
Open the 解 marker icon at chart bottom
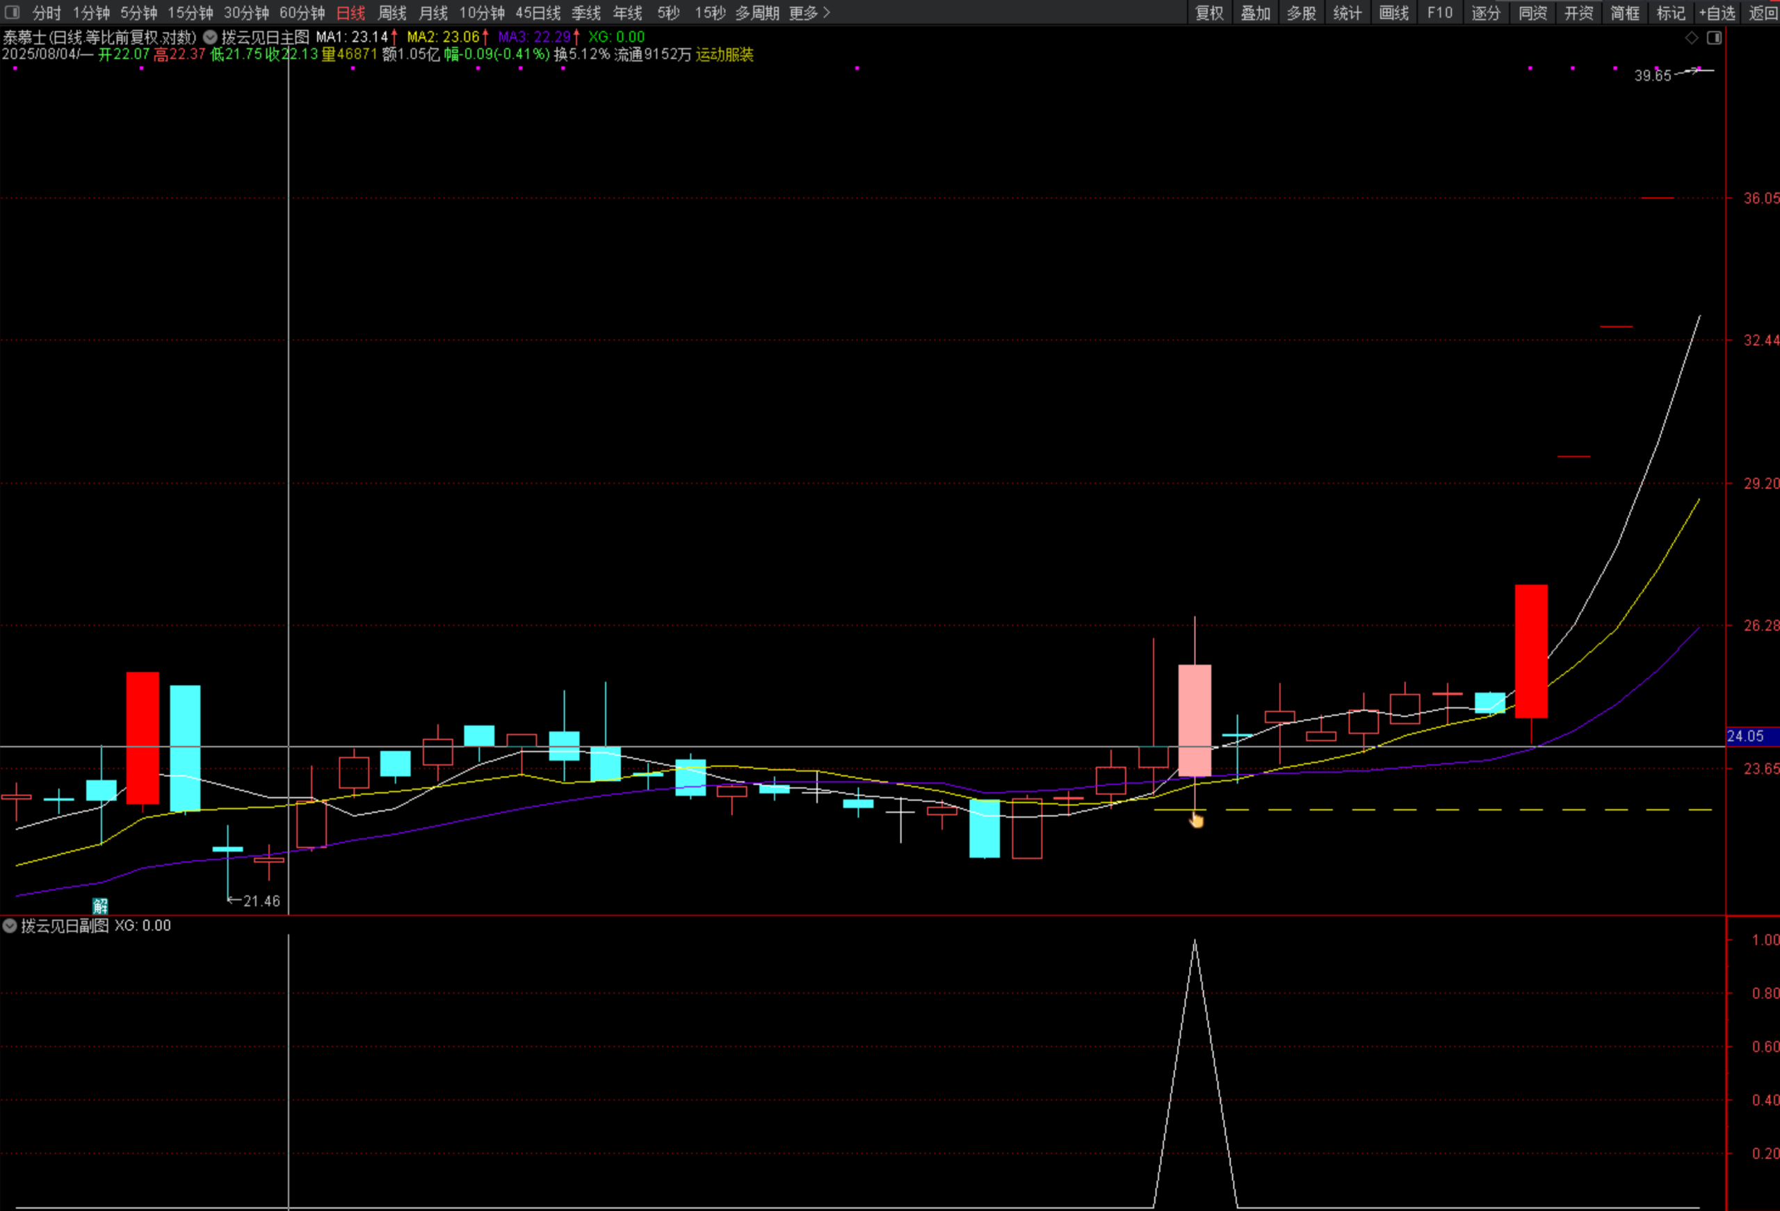click(x=100, y=905)
